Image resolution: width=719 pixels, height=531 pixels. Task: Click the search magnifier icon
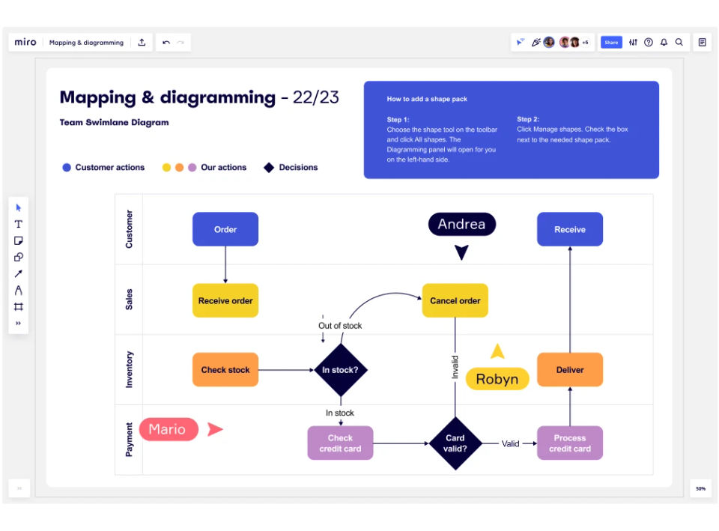click(x=679, y=42)
